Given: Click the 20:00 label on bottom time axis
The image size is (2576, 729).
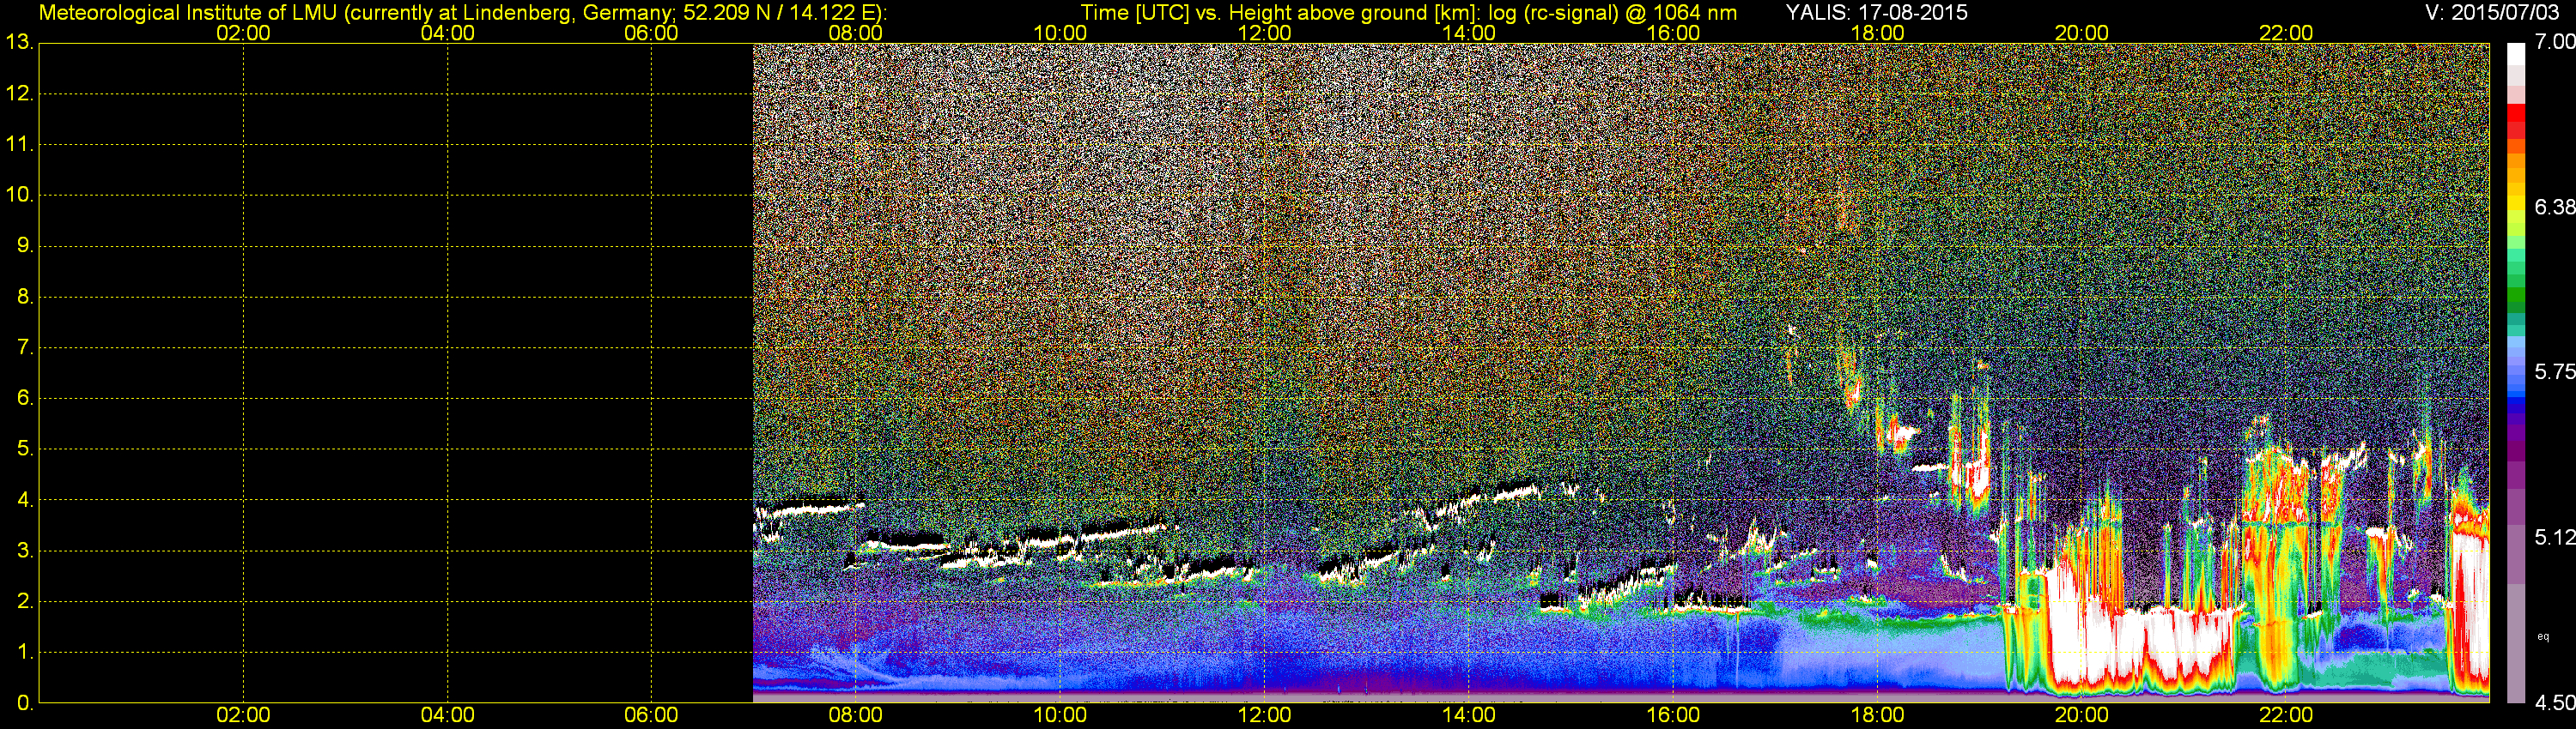Looking at the screenshot, I should [2082, 715].
